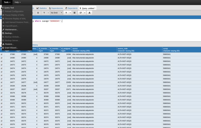This screenshot has height=128, width=201.
Task: Open Grant Wizard... from Tools menu
Action: tap(17, 48)
